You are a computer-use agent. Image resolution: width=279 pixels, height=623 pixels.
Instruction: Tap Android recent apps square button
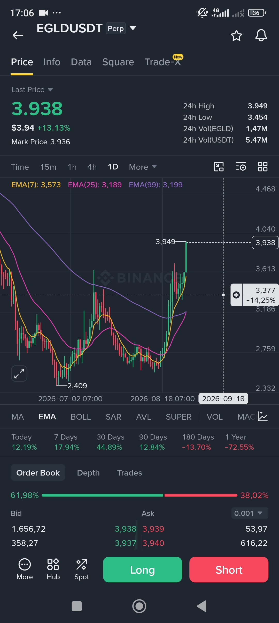pyautogui.click(x=77, y=606)
